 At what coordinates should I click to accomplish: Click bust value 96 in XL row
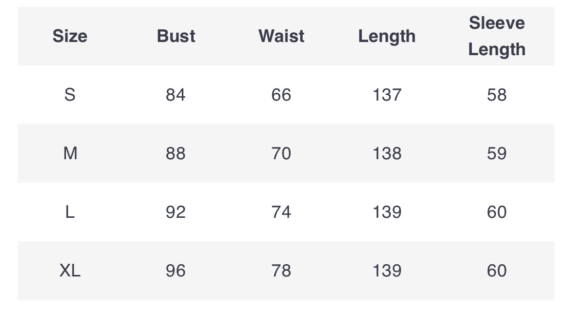(x=176, y=271)
